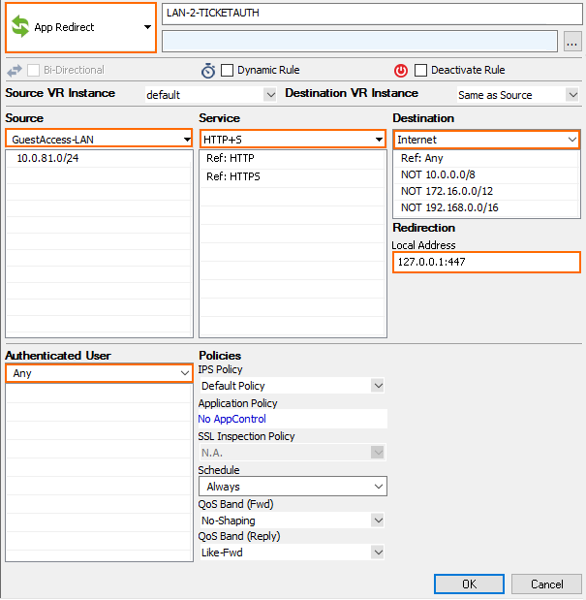Image resolution: width=586 pixels, height=600 pixels.
Task: Click the Dynamic Rule stopwatch icon
Action: [x=208, y=71]
